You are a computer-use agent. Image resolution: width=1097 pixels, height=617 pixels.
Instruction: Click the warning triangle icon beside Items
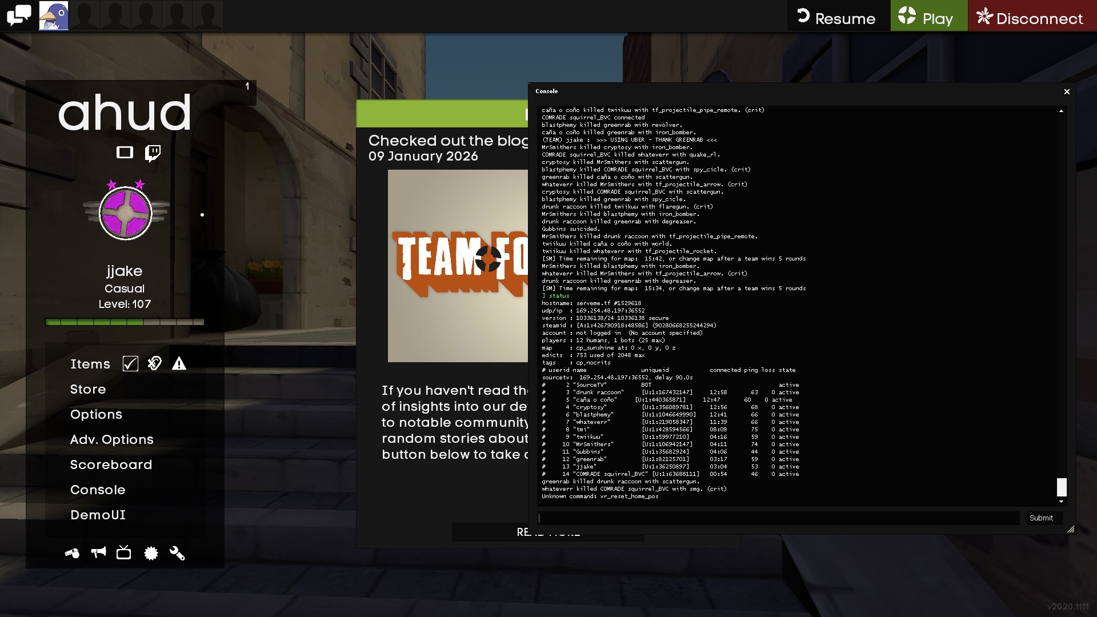point(179,364)
